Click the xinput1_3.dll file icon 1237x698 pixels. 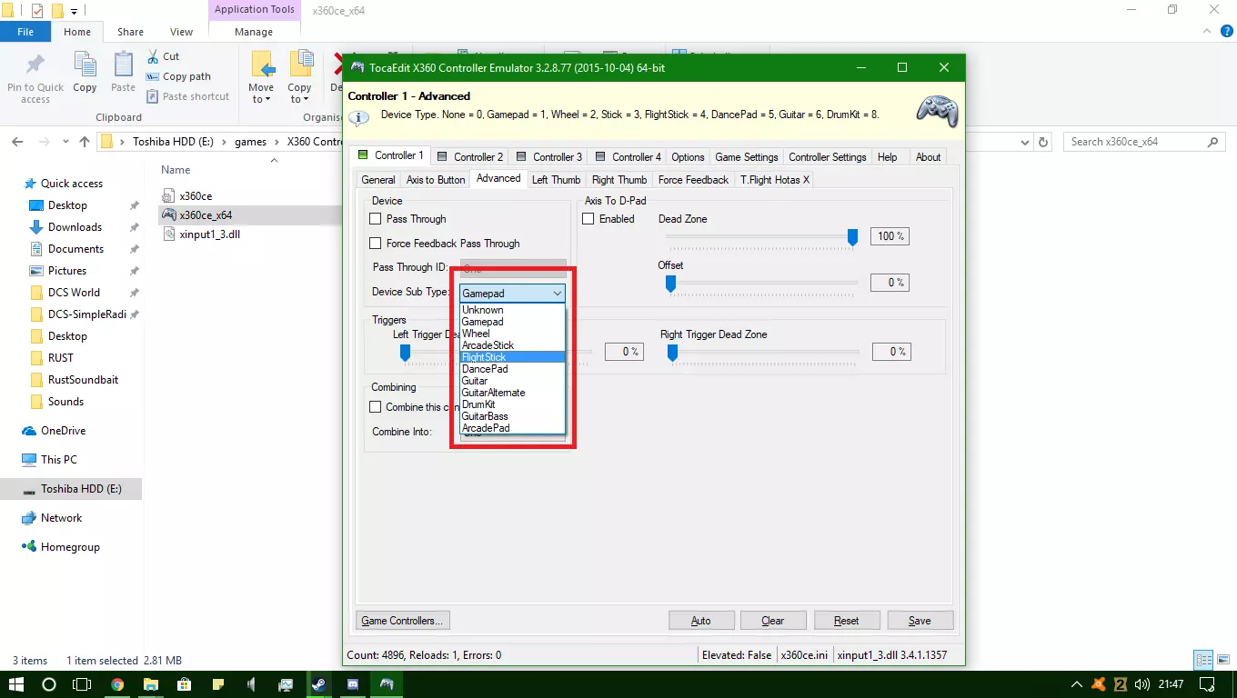coord(168,234)
